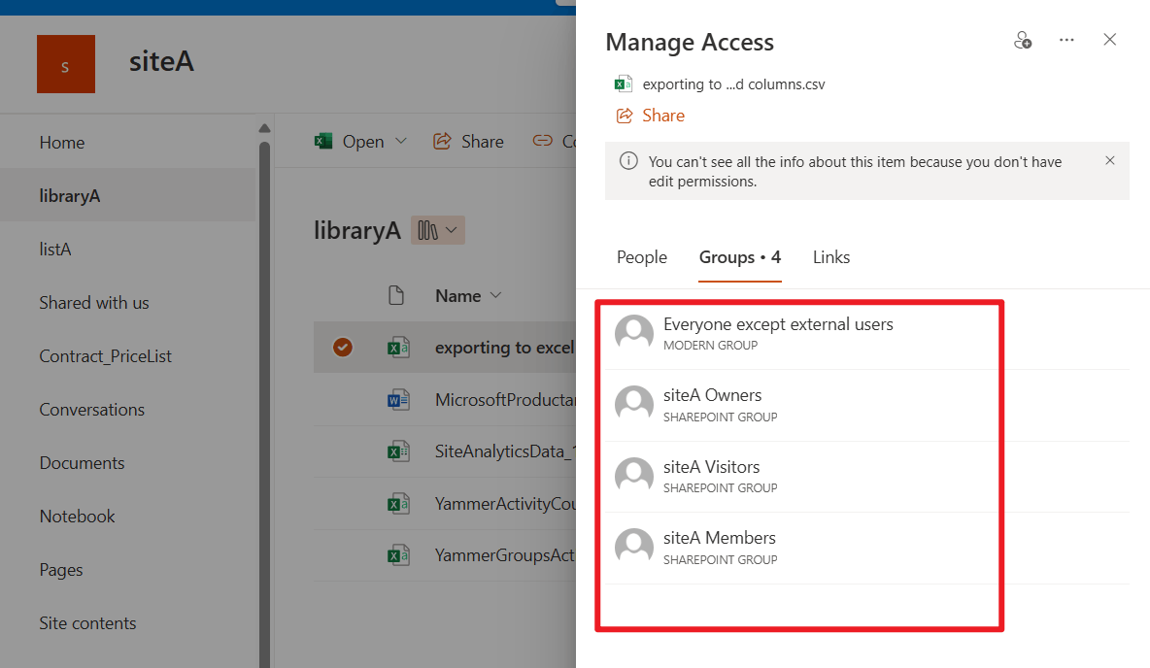The height and width of the screenshot is (668, 1150).
Task: Click the siteA Owners group avatar
Action: [x=634, y=404]
